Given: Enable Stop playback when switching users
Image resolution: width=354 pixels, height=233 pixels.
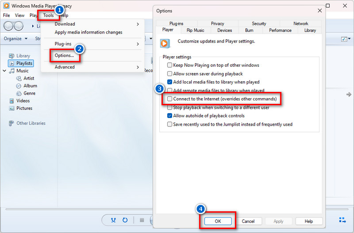Looking at the screenshot, I should click(169, 107).
